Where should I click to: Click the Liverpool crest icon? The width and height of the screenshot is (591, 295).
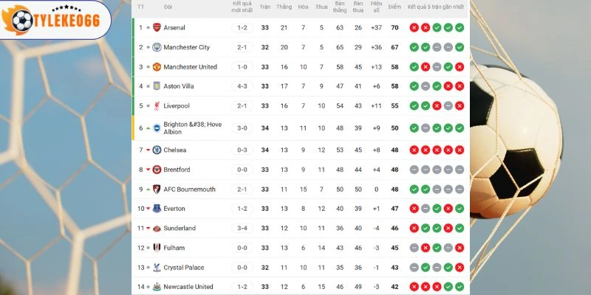pyautogui.click(x=156, y=106)
